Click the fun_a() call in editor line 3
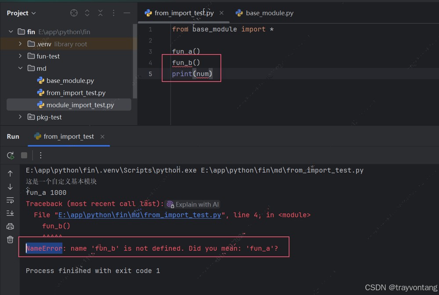Screen dimensions: 439x295 coord(186,51)
